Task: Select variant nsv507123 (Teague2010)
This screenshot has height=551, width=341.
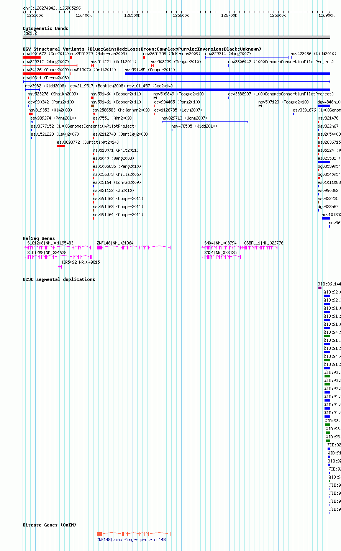Action: click(283, 102)
